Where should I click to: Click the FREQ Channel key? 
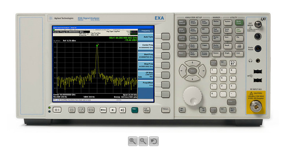coord(182,23)
